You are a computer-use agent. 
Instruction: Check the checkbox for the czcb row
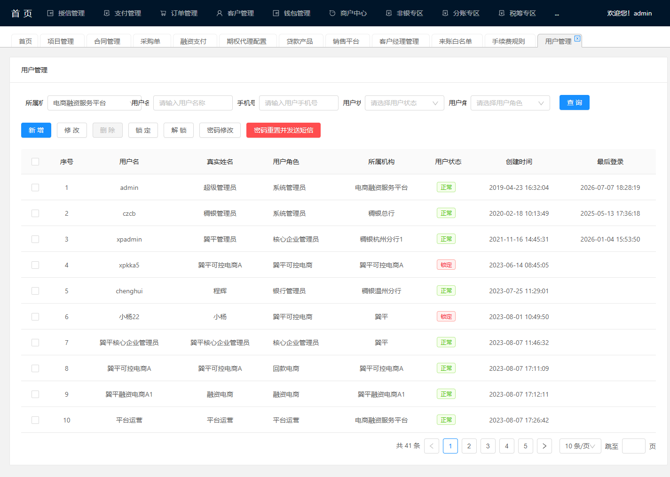[x=35, y=213]
